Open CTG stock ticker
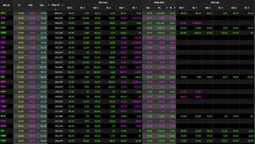 (x=3, y=121)
